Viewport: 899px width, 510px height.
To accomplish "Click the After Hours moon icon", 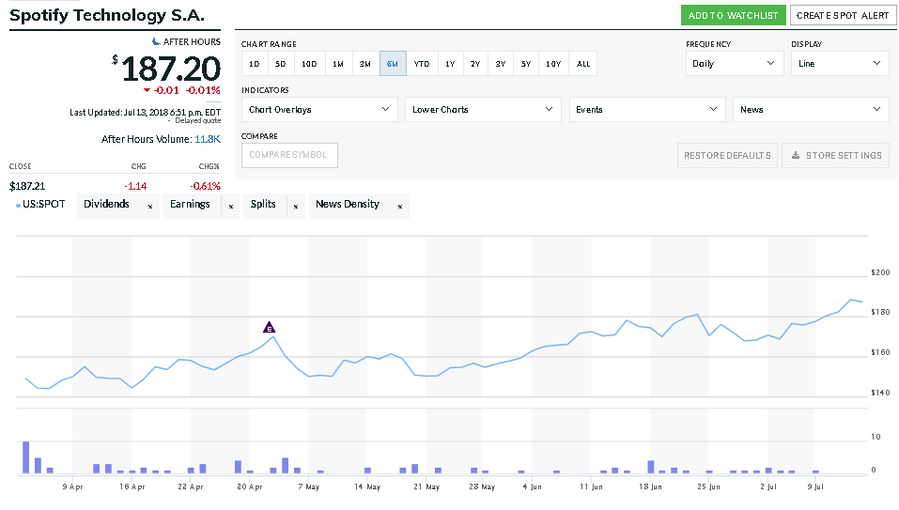I will [x=156, y=41].
